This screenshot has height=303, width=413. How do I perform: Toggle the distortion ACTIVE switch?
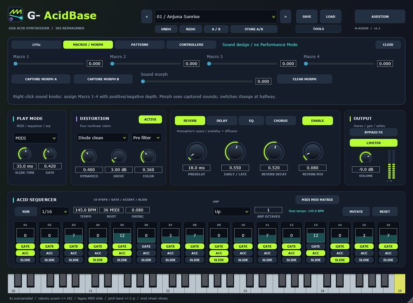coord(150,119)
